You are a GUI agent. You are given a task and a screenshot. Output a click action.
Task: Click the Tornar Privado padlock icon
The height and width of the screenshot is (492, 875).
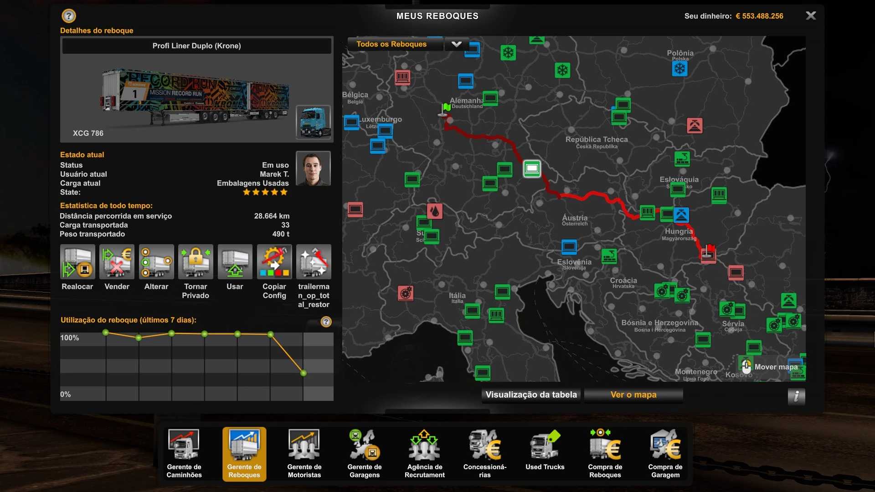tap(196, 262)
